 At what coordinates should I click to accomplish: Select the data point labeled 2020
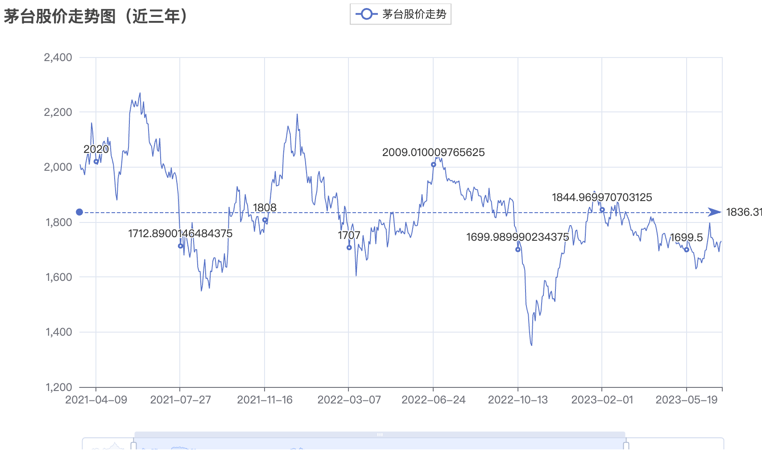click(96, 162)
